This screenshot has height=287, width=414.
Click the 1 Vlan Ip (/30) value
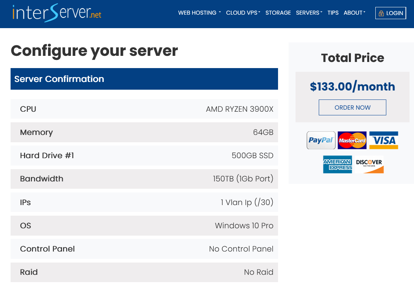[247, 202]
